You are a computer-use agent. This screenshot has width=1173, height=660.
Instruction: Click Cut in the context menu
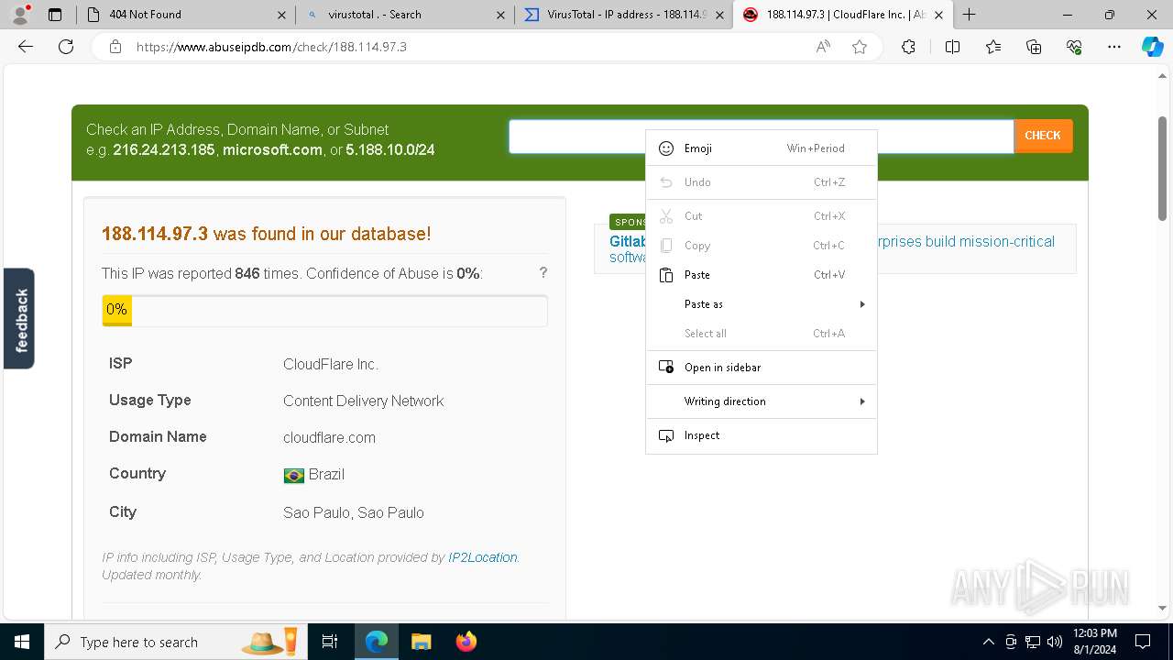click(x=762, y=216)
